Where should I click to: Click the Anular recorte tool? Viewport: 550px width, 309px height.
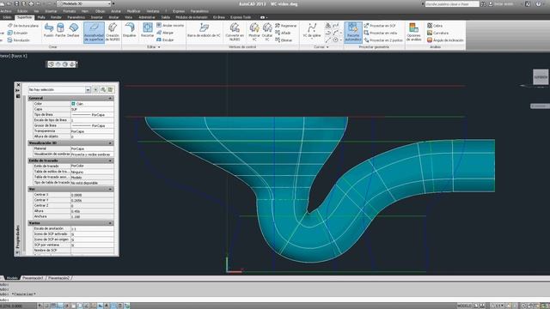(x=170, y=26)
